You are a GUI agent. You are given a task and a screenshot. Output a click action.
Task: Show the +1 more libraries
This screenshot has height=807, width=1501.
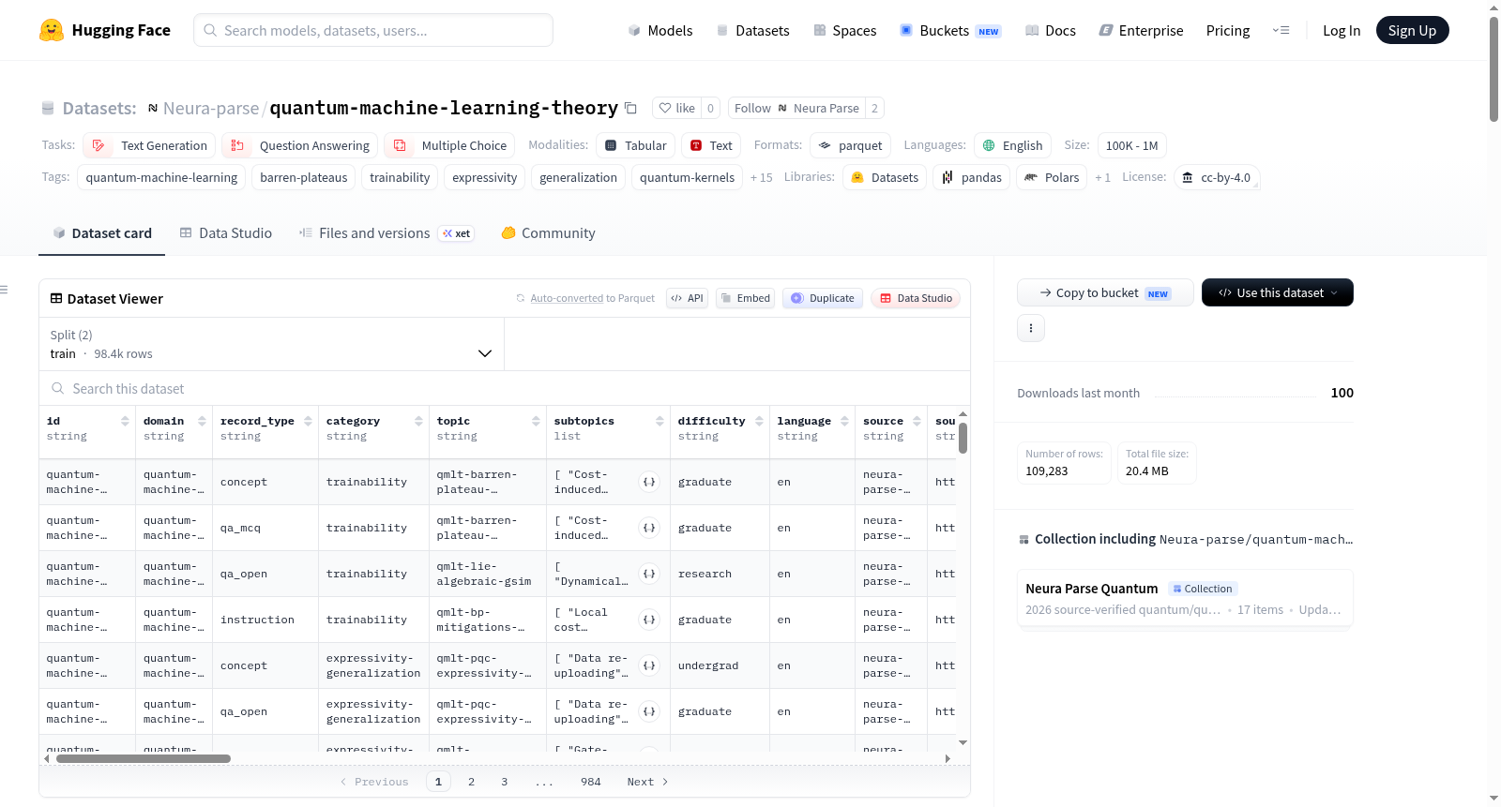pyautogui.click(x=1103, y=177)
